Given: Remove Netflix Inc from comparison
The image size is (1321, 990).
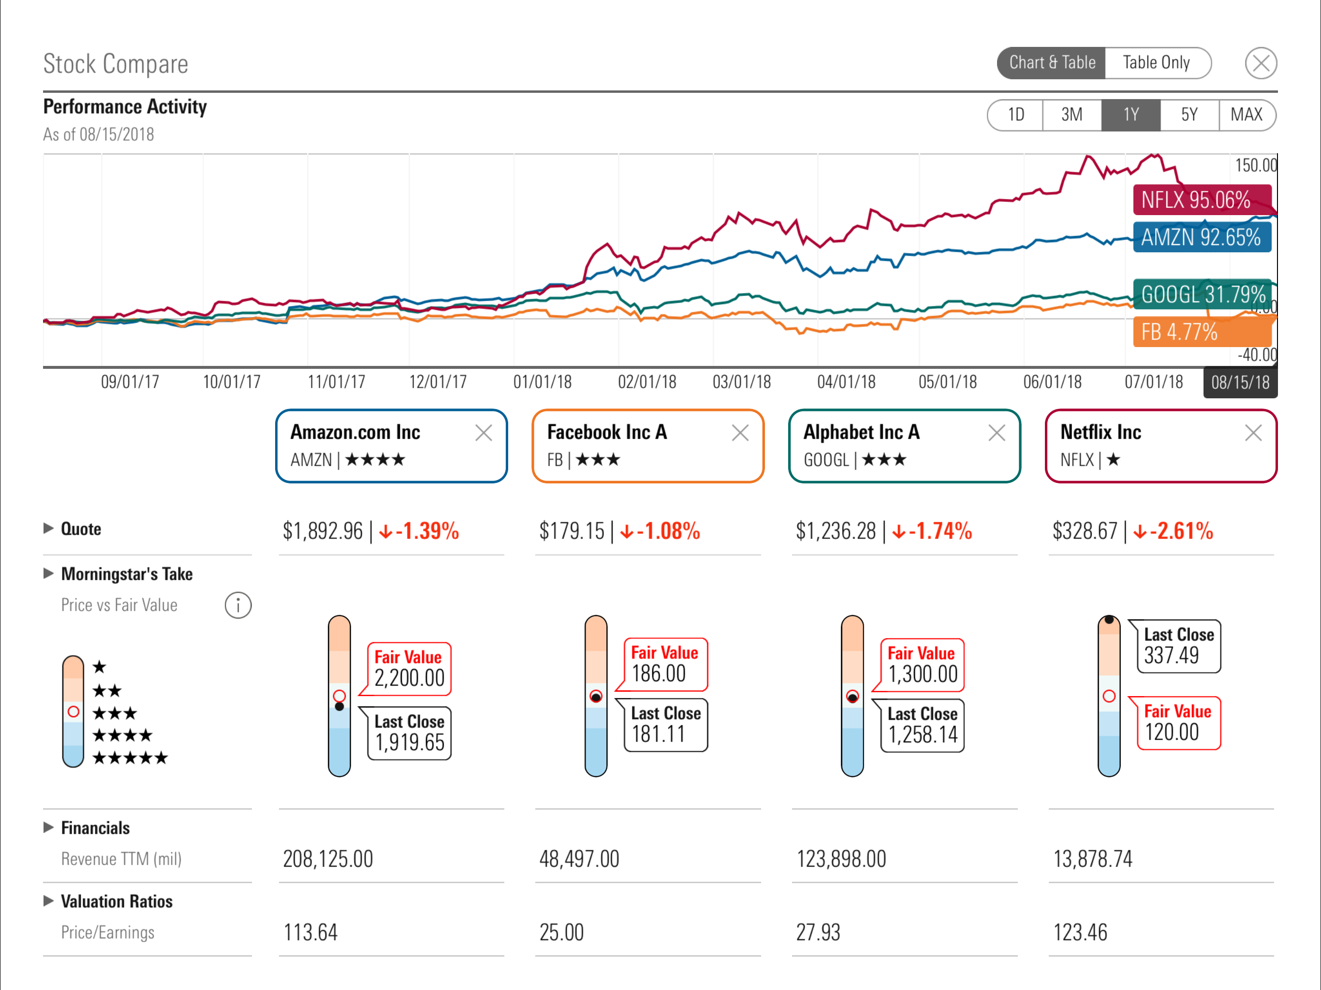Looking at the screenshot, I should coord(1252,433).
